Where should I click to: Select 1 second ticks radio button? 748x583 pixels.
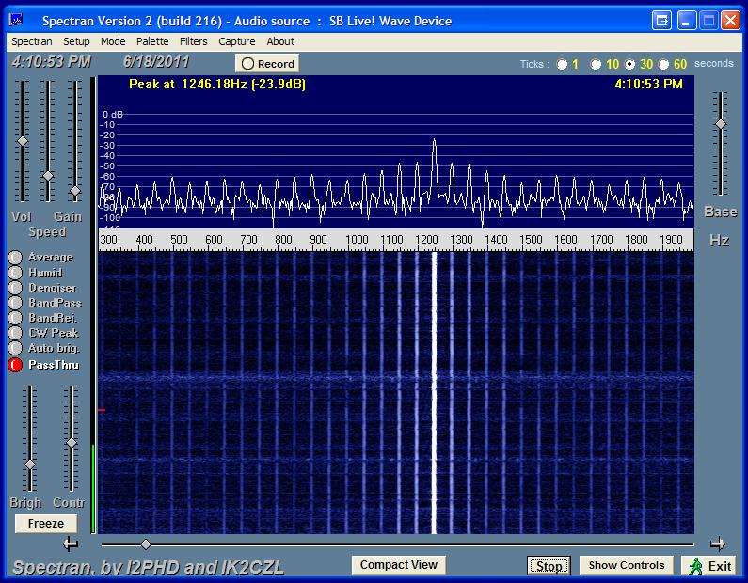pyautogui.click(x=562, y=64)
